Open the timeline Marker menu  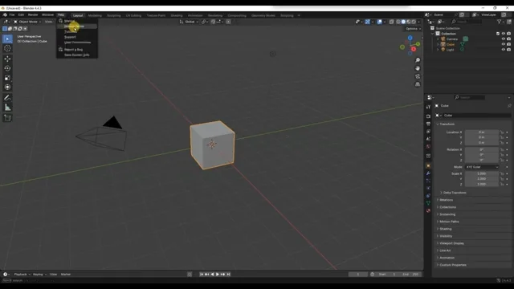pyautogui.click(x=66, y=275)
